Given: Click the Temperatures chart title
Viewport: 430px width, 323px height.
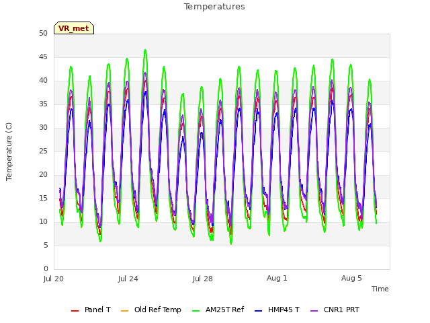Looking at the screenshot, I should 214,7.
